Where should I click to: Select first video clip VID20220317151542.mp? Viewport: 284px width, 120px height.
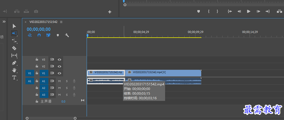(106, 73)
